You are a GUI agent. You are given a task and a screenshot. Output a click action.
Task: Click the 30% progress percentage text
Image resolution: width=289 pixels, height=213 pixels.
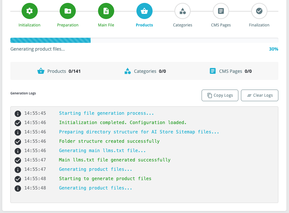coord(274,49)
